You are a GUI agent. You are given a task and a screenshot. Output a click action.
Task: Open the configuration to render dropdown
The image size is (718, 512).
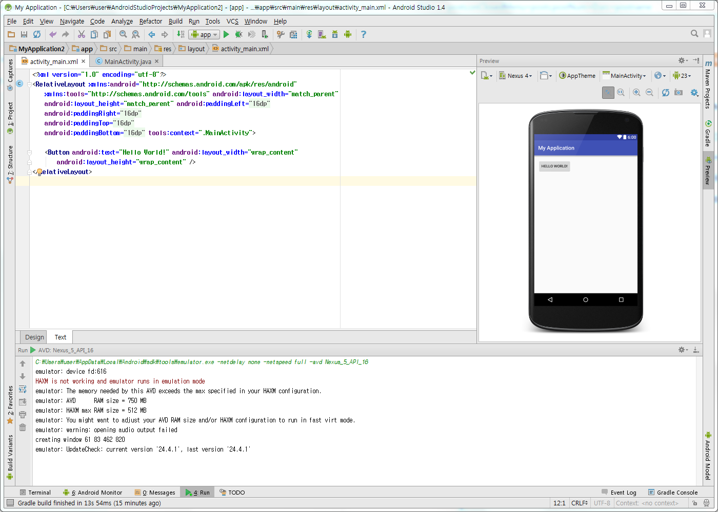pyautogui.click(x=486, y=76)
